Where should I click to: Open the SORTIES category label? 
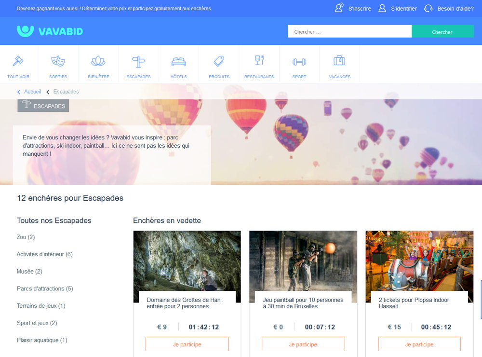tap(58, 77)
